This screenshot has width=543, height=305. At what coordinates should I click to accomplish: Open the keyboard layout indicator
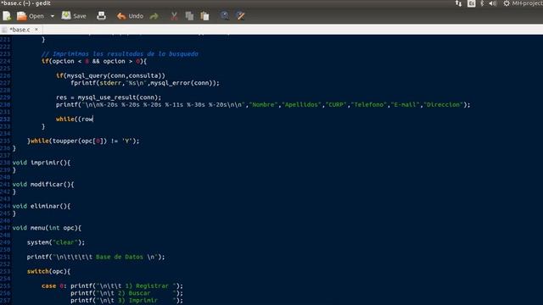click(472, 3)
